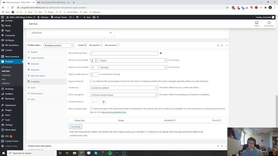This screenshot has height=156, width=278.
Task: Open Cortana circle icon on taskbar
Action: point(60,153)
